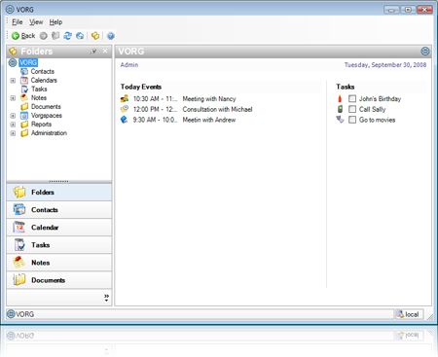Click the gray Forward toolbar icon
The height and width of the screenshot is (357, 438).
(44, 36)
